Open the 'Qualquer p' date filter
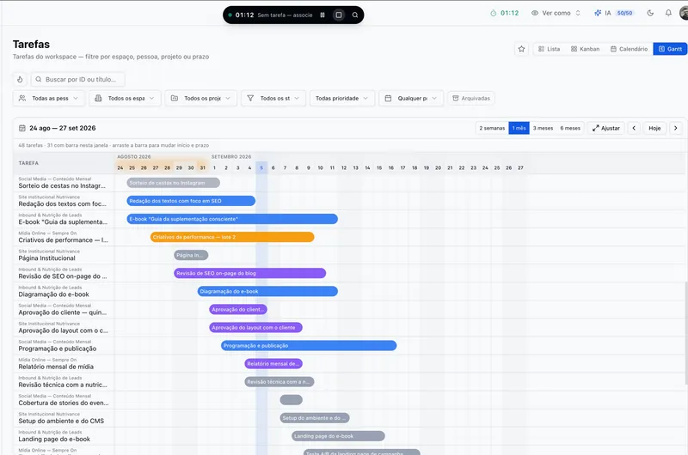688x455 pixels. (411, 98)
